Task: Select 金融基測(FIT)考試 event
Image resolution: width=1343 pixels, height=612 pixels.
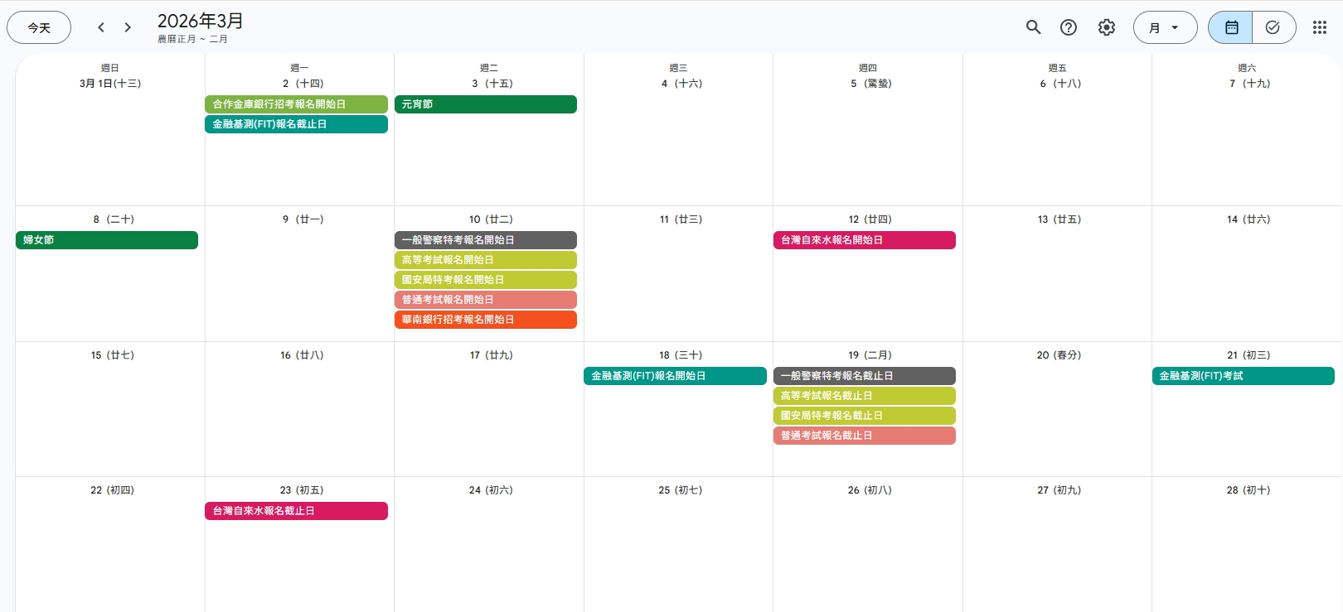Action: click(x=1243, y=376)
